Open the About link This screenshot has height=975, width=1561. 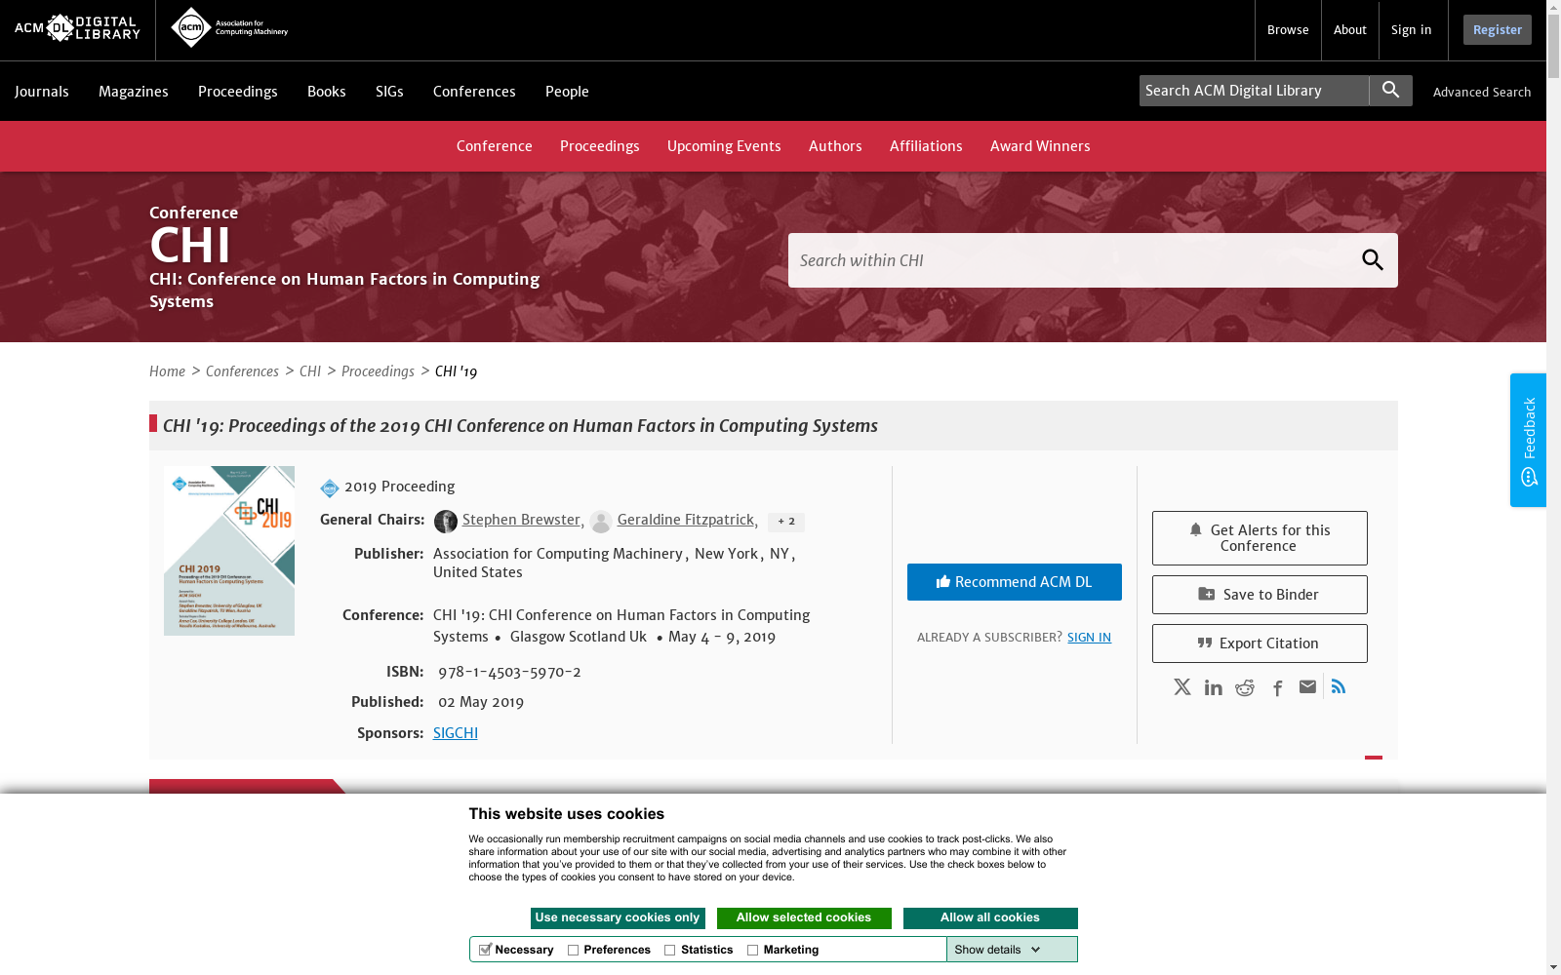[1350, 30]
